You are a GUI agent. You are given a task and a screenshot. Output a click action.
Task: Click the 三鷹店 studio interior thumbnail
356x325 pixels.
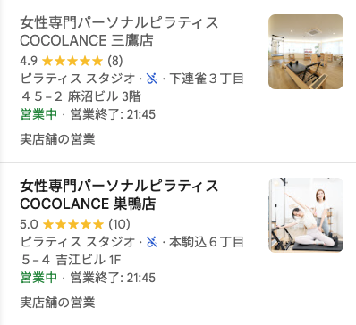[306, 52]
